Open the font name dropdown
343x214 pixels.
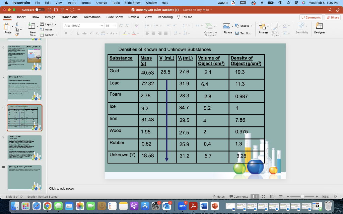(x=102, y=26)
